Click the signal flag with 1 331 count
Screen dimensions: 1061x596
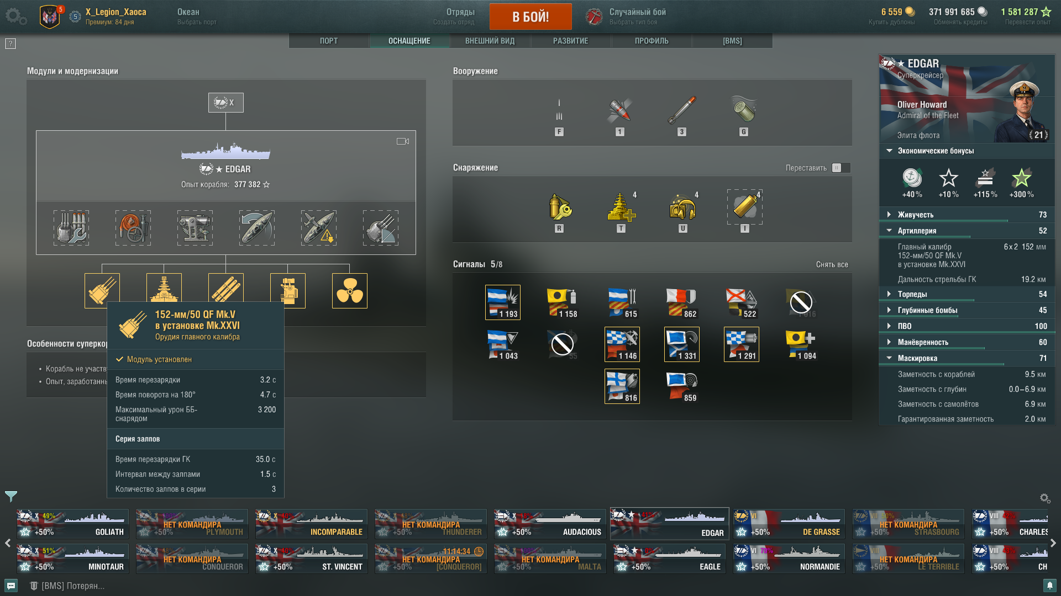pyautogui.click(x=682, y=344)
